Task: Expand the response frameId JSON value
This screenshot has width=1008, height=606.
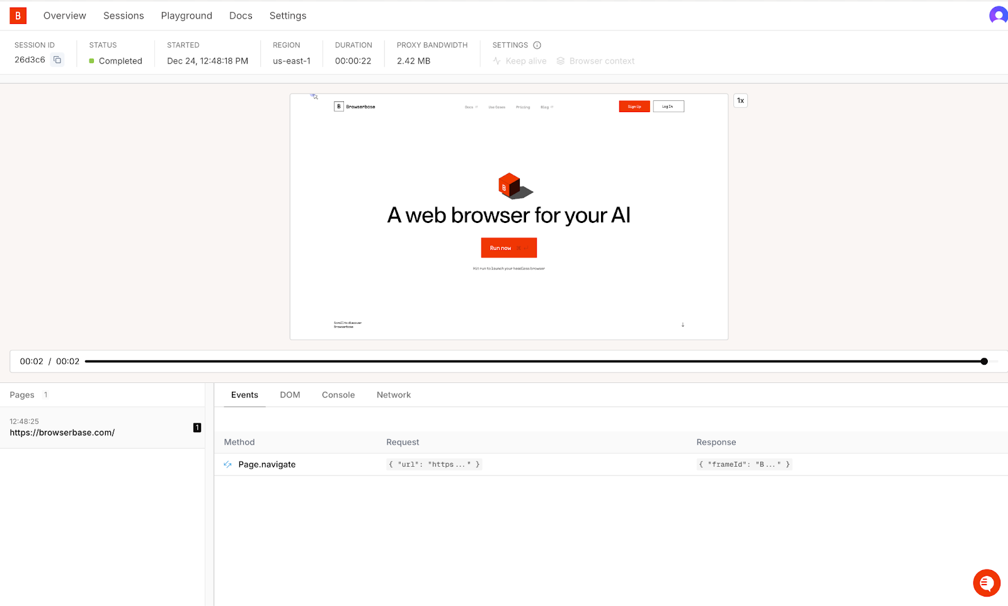Action: (744, 464)
